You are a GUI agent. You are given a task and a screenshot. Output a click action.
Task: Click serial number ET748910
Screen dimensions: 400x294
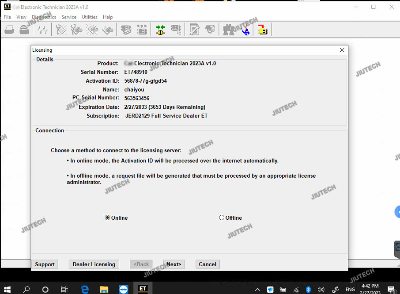[136, 72]
